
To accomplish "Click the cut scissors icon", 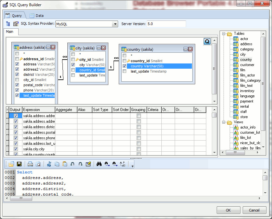I will pyautogui.click(x=49, y=164).
